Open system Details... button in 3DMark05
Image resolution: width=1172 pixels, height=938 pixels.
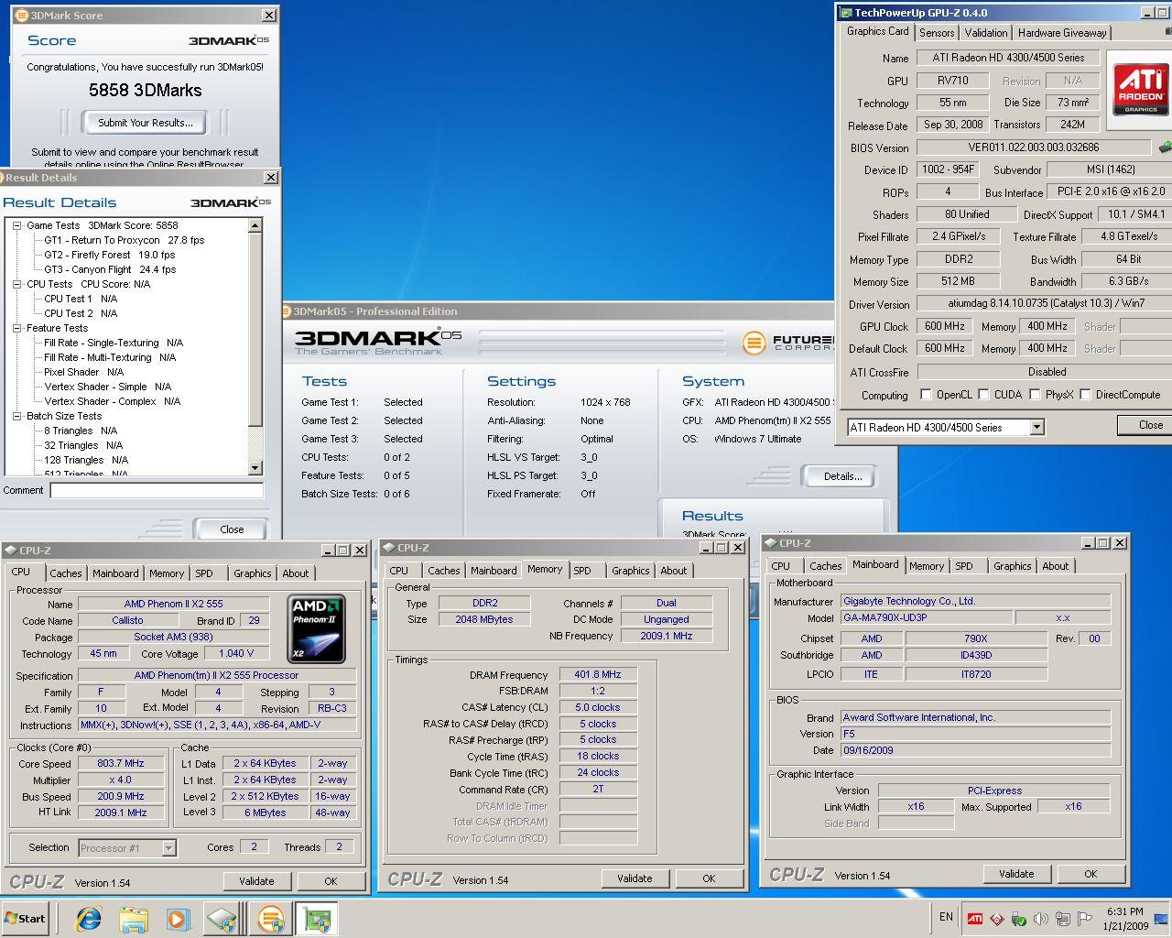tap(842, 476)
